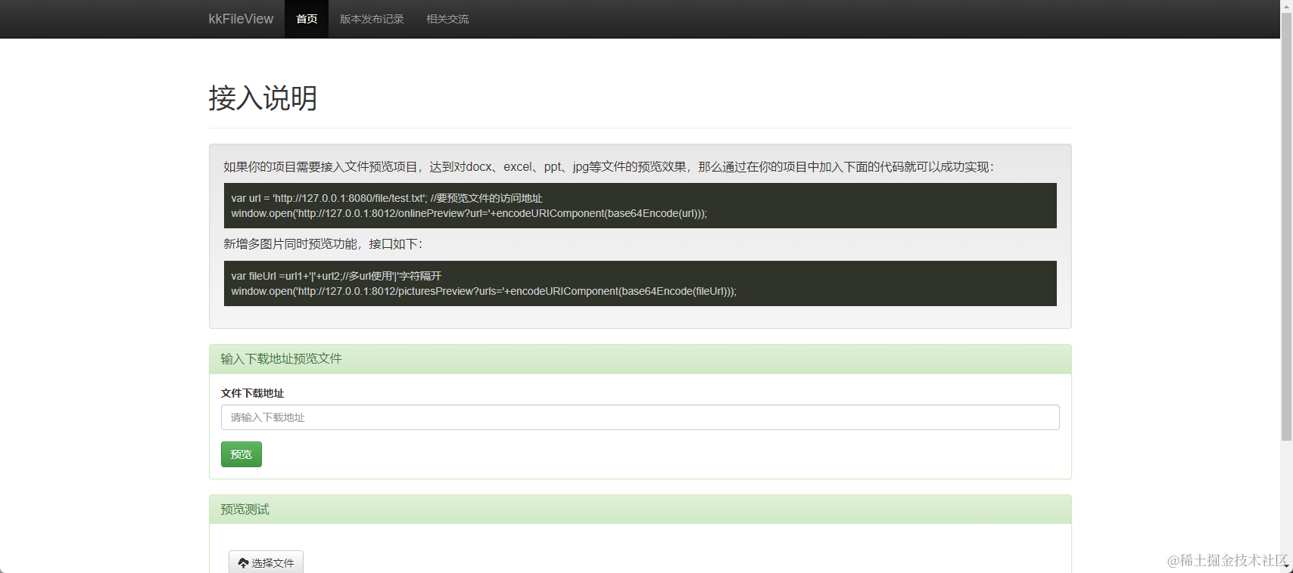Click the 文件下载地址 field label
Viewport: 1293px width, 573px height.
(252, 393)
